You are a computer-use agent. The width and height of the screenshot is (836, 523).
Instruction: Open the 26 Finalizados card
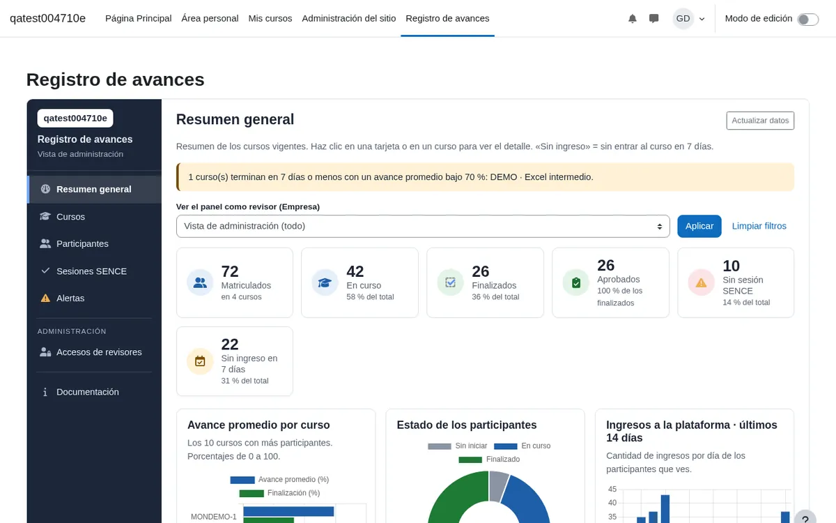485,282
